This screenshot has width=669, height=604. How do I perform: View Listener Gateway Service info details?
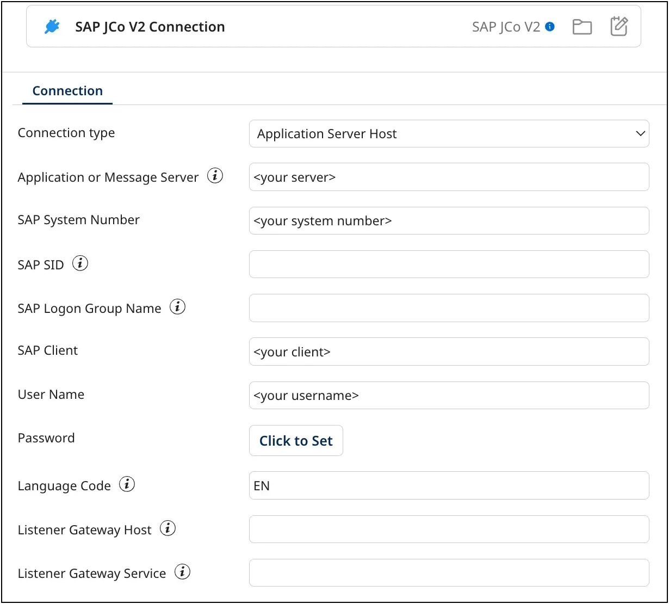[183, 572]
